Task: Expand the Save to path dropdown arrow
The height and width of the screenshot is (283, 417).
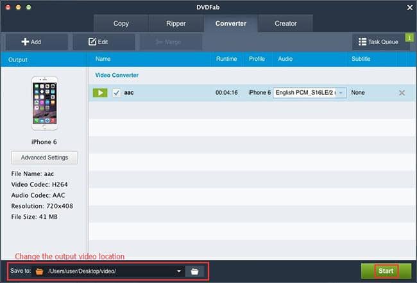Action: [x=179, y=271]
